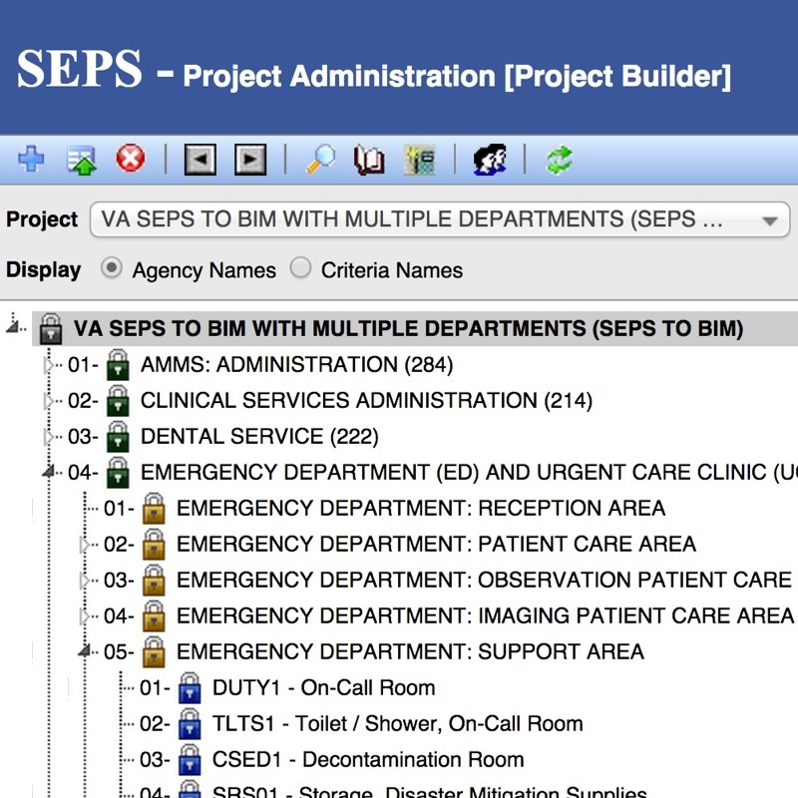Collapse the 05- SUPPORT AREA node
This screenshot has height=798, width=798.
coord(85,651)
